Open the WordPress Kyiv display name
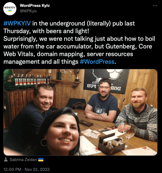162x173 pixels. (35, 5)
